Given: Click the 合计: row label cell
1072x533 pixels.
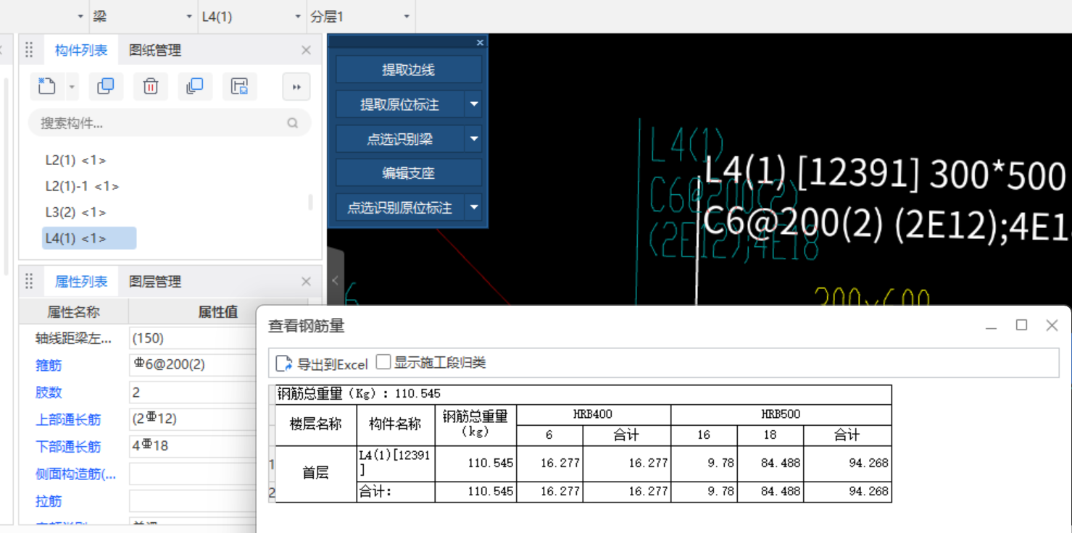Looking at the screenshot, I should click(396, 492).
